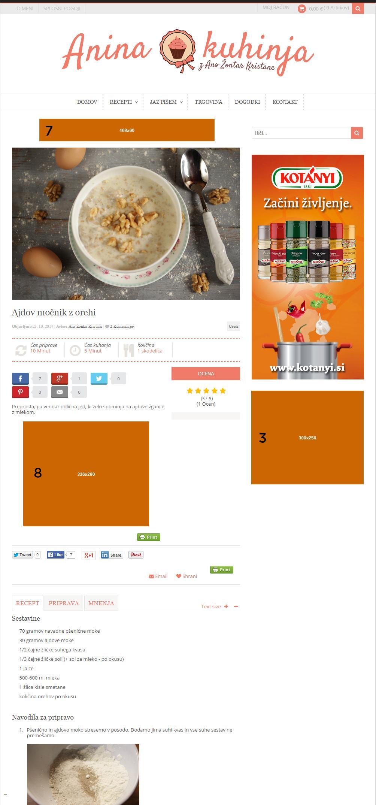Switch to the PRIPRAVA tab

pos(64,603)
